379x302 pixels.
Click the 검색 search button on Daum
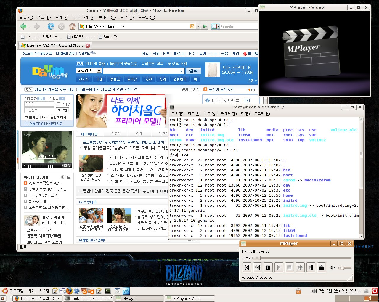[193, 71]
